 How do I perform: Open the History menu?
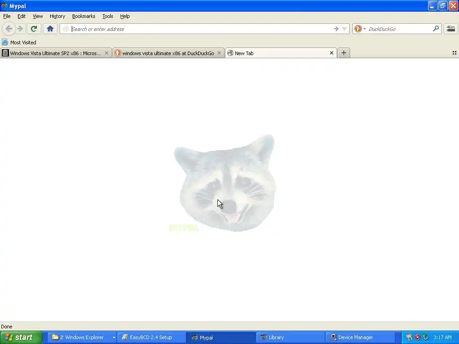(57, 16)
